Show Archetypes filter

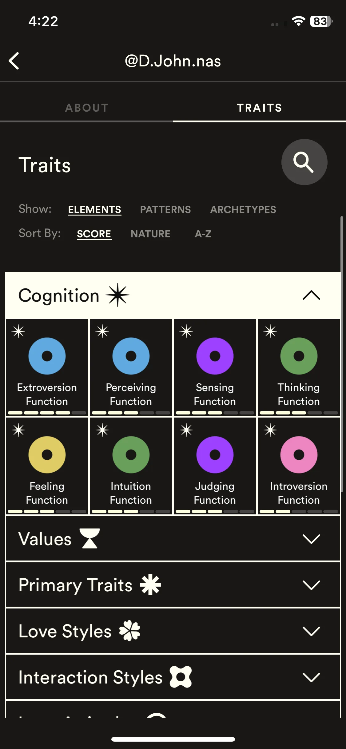tap(243, 210)
